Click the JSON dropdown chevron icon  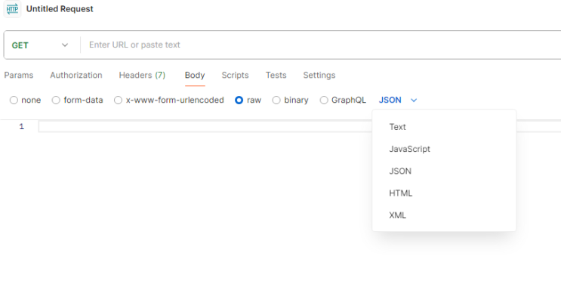click(x=414, y=100)
